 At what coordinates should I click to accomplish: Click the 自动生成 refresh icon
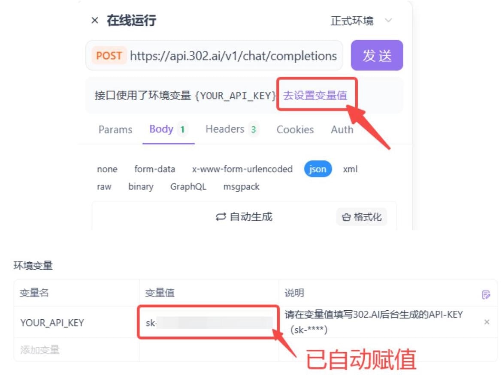(221, 217)
